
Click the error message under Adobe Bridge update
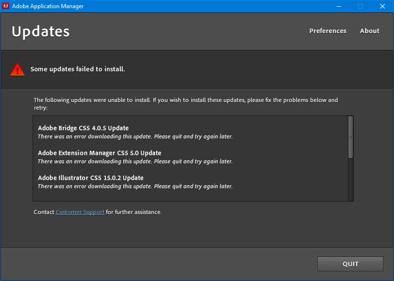coord(135,136)
